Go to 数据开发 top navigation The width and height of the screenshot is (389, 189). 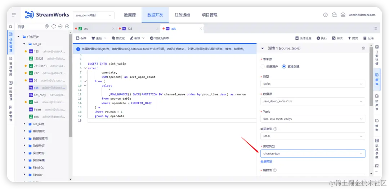(155, 15)
